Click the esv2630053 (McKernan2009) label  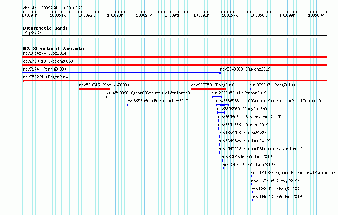240,93
